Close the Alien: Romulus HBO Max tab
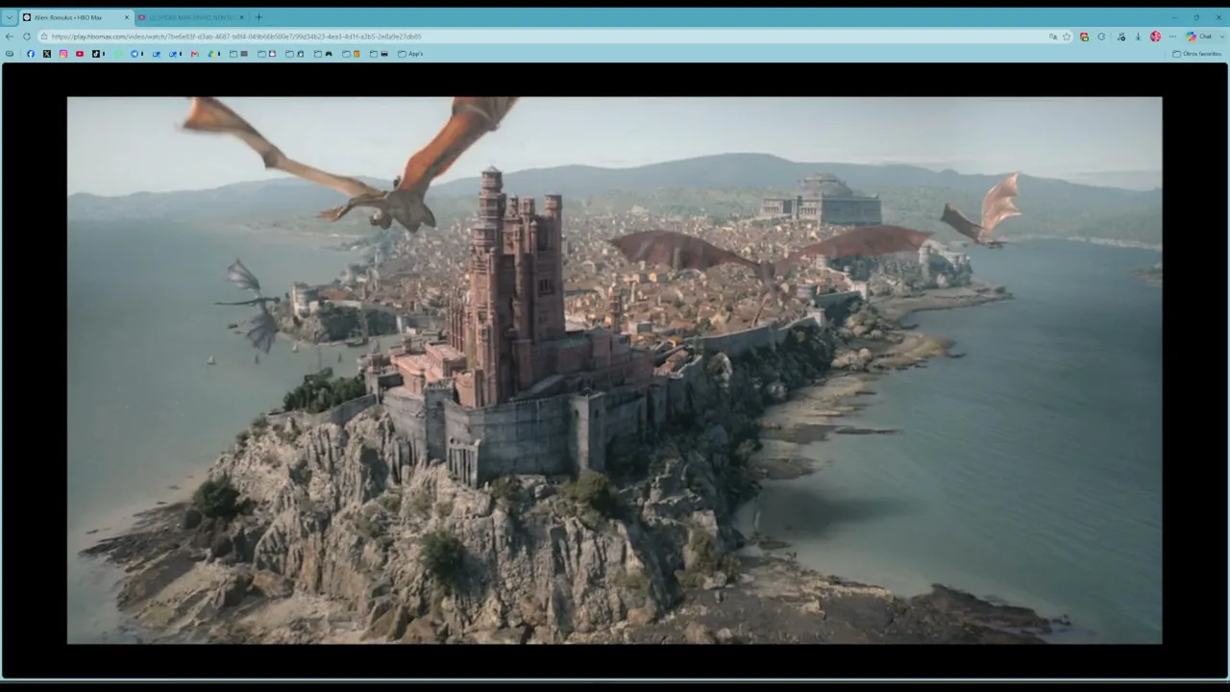The width and height of the screenshot is (1230, 692). [x=126, y=17]
